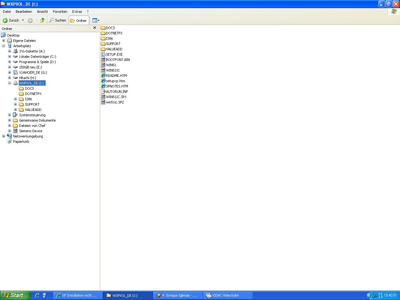The image size is (400, 300).
Task: Select the WIN51 file icon
Action: coord(103,65)
